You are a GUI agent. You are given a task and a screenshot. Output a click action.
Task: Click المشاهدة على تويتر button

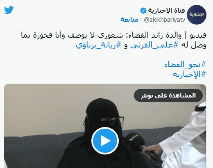(x=168, y=95)
